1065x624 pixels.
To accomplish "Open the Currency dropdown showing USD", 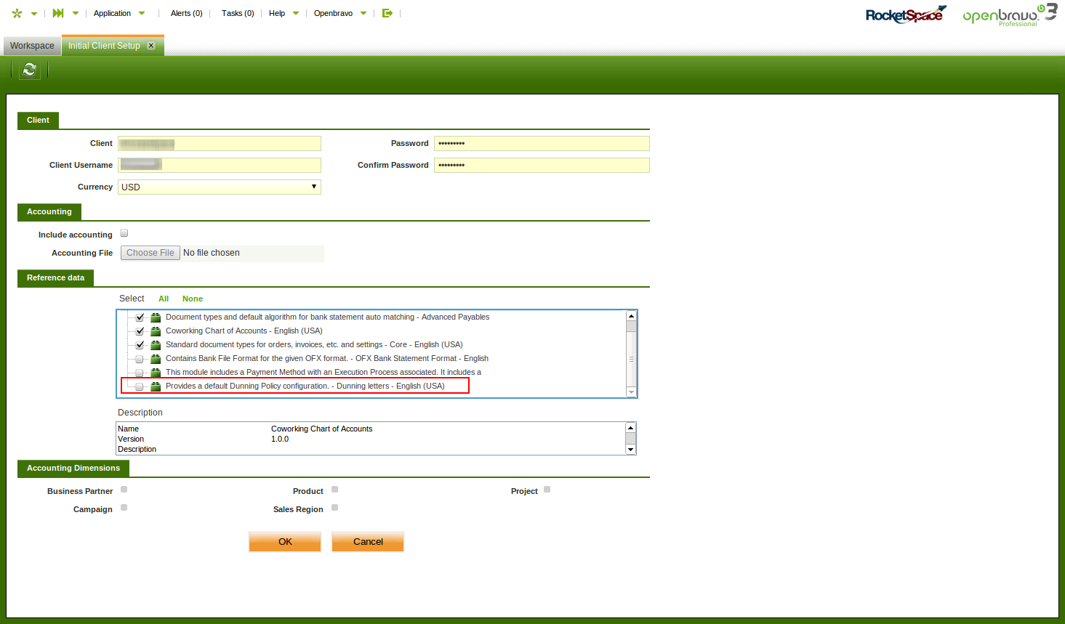I will (219, 187).
